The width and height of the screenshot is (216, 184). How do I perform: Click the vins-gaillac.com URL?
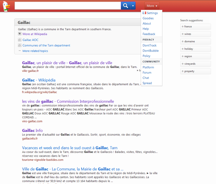tap(32, 121)
